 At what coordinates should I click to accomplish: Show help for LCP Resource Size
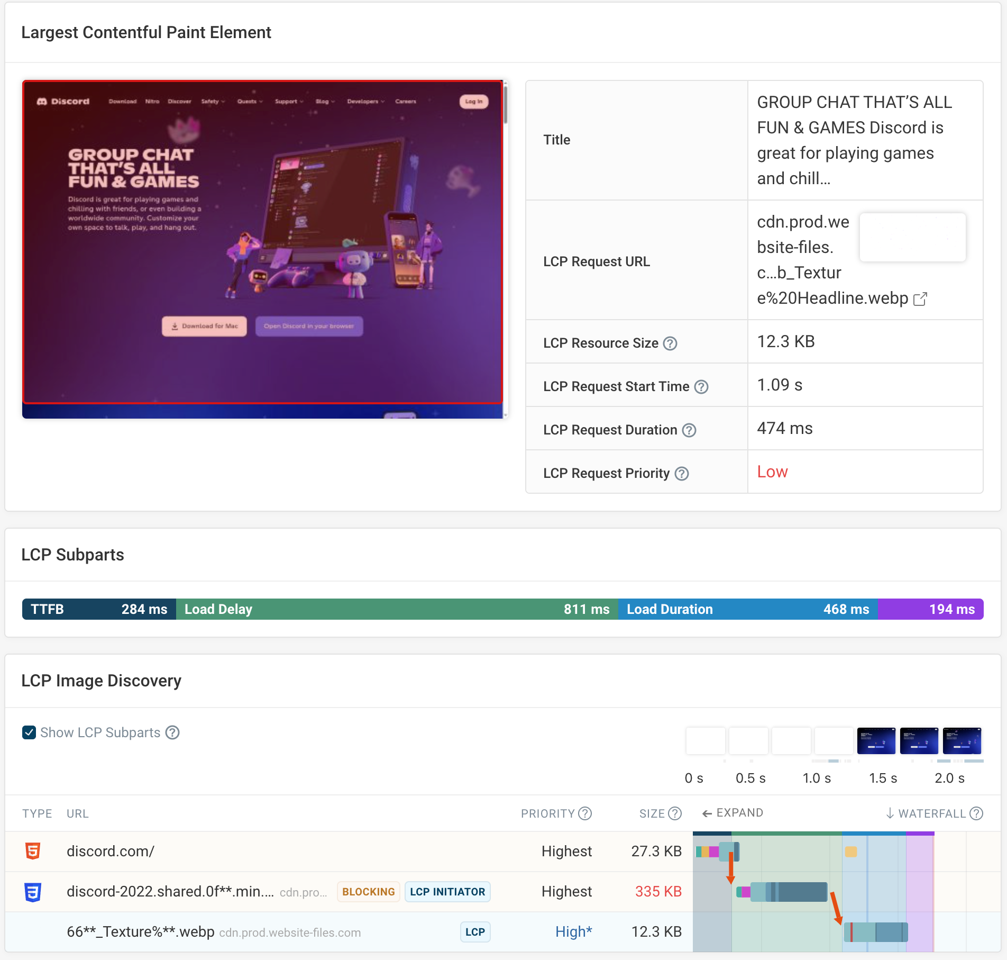pos(670,343)
